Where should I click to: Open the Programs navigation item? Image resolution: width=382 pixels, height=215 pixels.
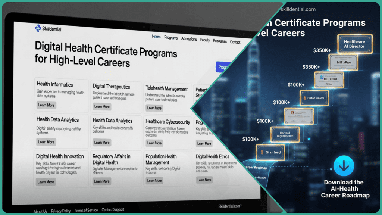pyautogui.click(x=171, y=38)
